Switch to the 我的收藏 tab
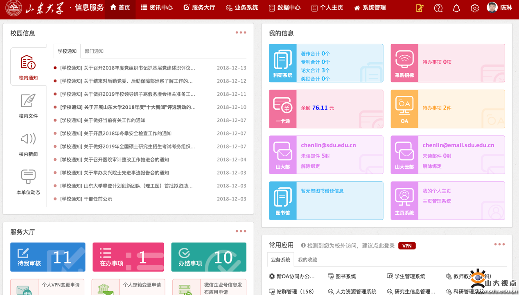Viewport: 519px width, 295px height. click(x=307, y=260)
